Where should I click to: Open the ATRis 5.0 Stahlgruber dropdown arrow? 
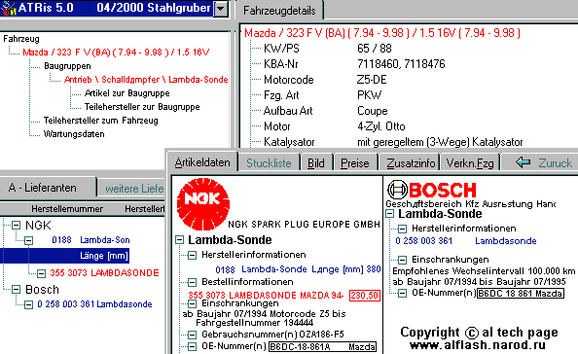click(221, 8)
